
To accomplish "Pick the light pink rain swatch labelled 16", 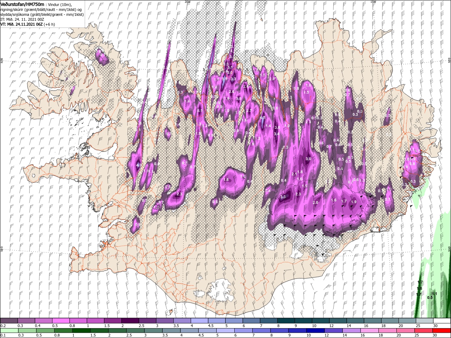I will [369, 331].
